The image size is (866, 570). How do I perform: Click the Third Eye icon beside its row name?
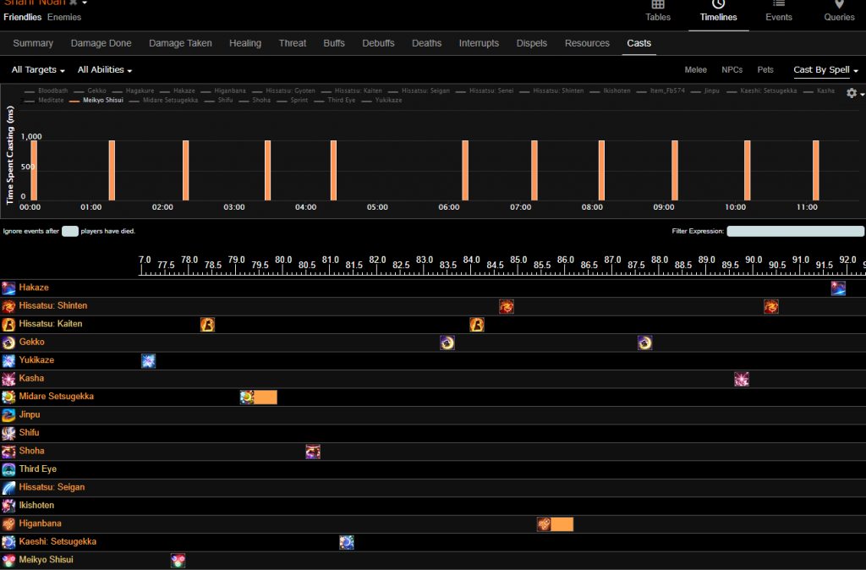(x=8, y=469)
